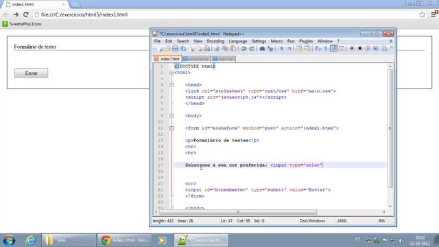
Task: Collapse the html tag fold on line 2
Action: click(171, 73)
